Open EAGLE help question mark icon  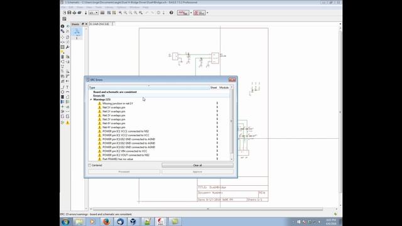(171, 13)
